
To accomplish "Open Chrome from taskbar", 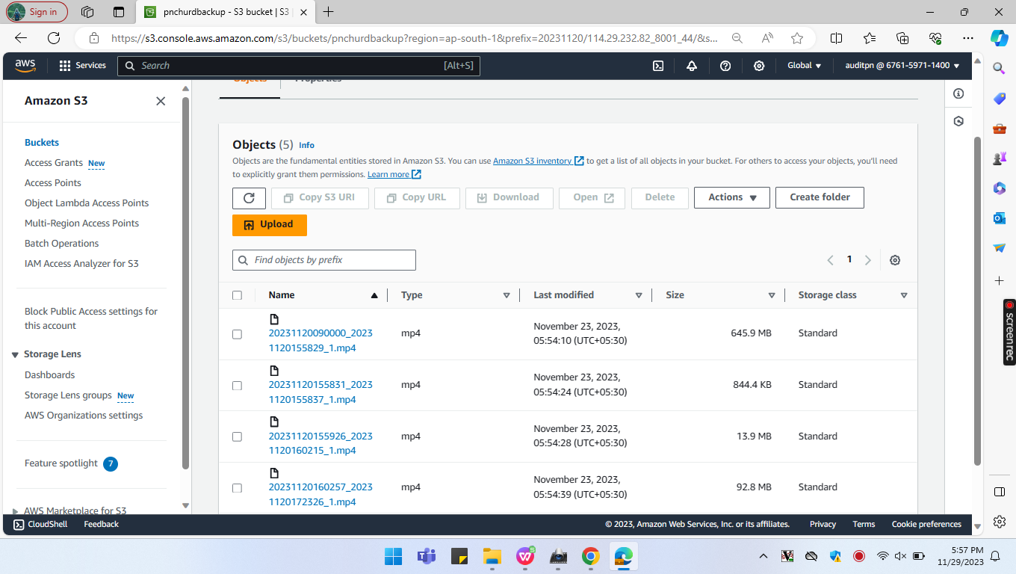I will [x=590, y=556].
